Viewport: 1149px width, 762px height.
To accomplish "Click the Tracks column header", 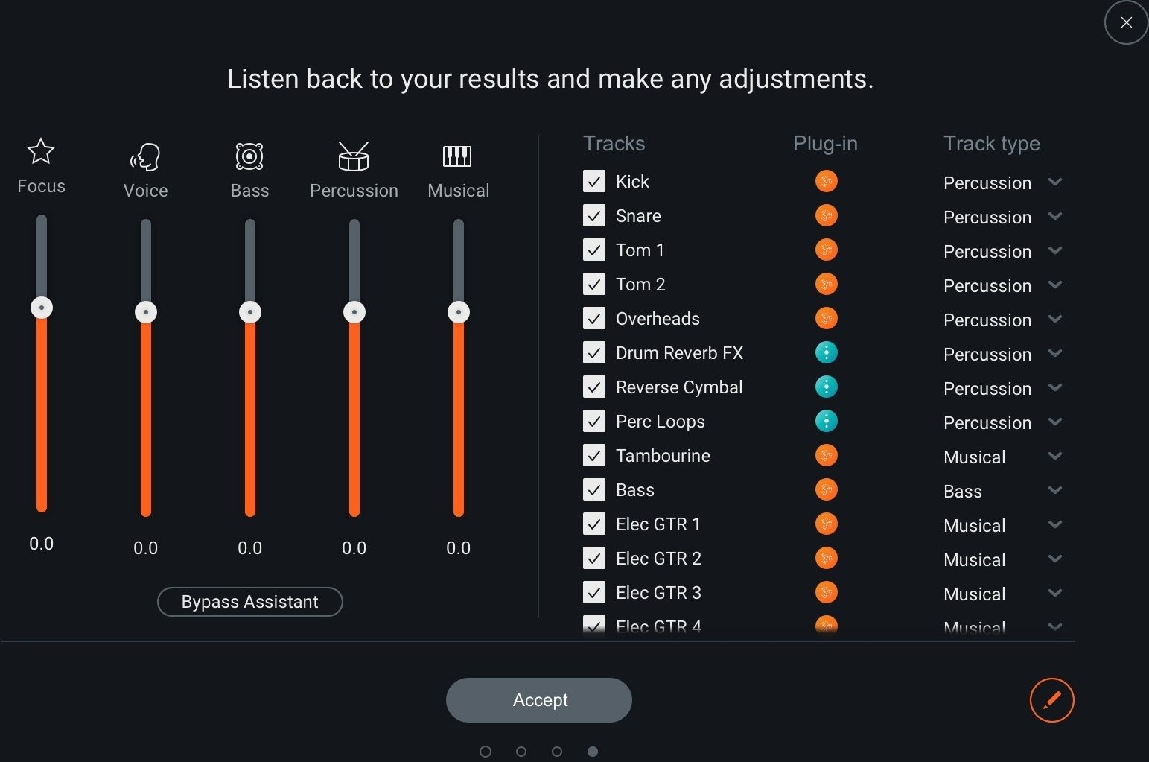I will (x=614, y=143).
